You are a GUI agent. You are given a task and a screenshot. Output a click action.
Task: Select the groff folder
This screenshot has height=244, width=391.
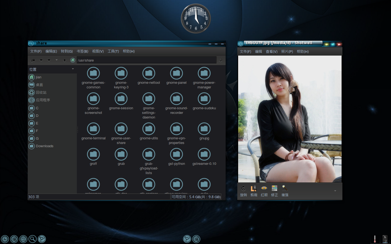pyautogui.click(x=93, y=157)
